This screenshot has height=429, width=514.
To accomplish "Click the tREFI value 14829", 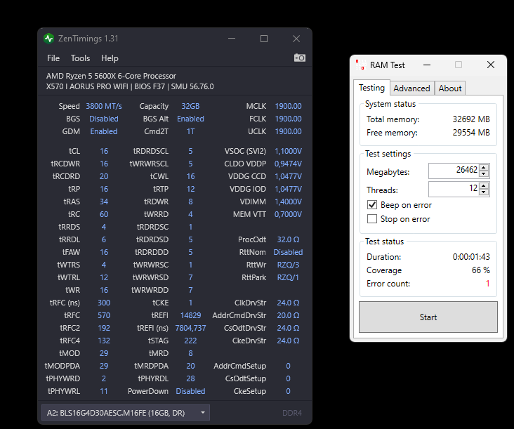I will (190, 315).
